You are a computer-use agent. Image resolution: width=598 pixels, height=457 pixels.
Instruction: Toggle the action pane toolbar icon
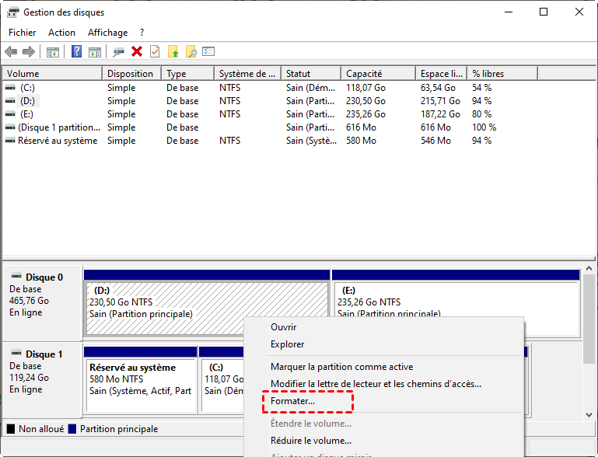tap(95, 51)
